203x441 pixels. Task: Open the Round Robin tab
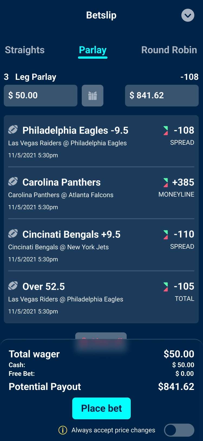[x=169, y=50]
